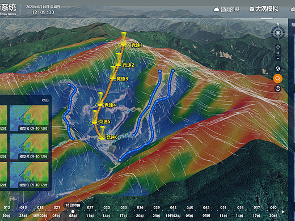Open the second full 模型名 09-10 12时 thumbnail
This screenshot has height=221, width=295.
tap(29, 147)
